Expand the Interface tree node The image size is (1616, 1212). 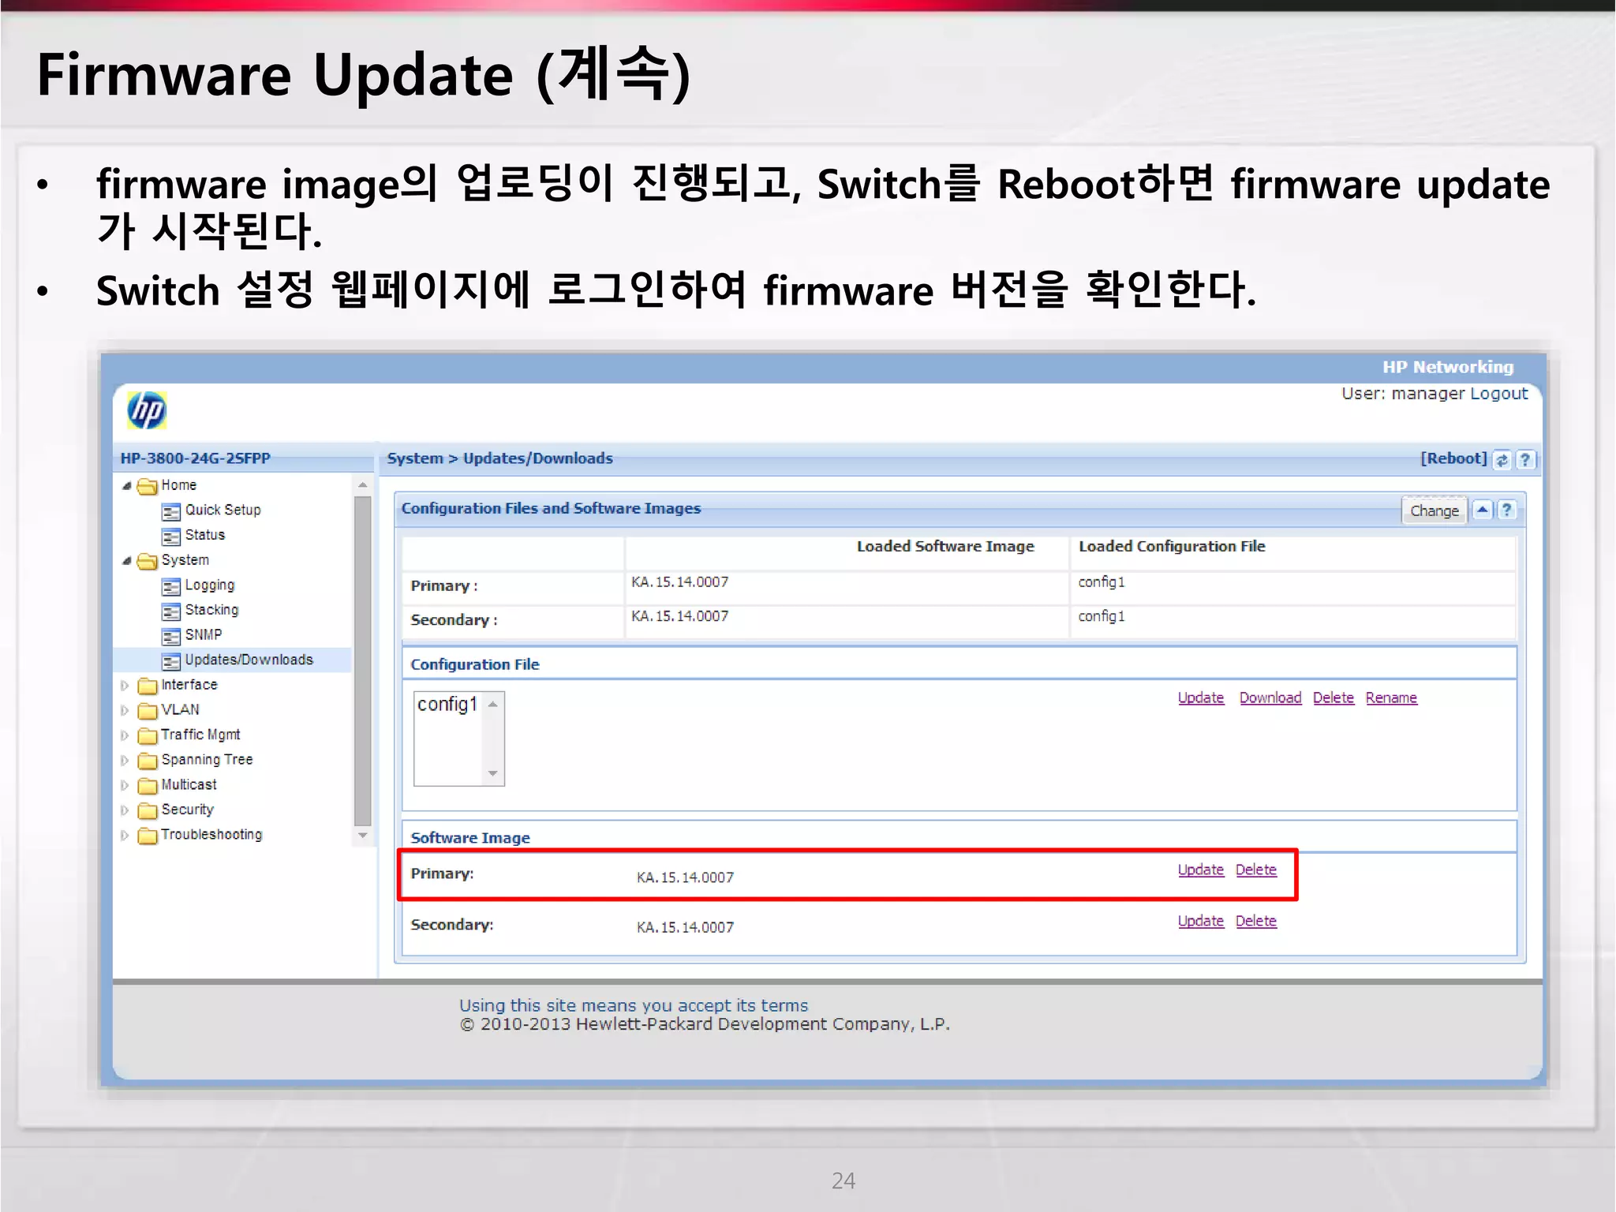click(125, 686)
